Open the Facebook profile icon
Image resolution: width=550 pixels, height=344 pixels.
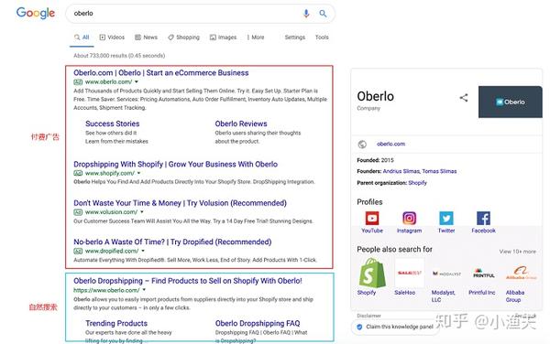483,219
